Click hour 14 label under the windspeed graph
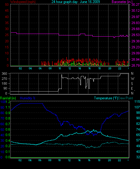 [79, 68]
